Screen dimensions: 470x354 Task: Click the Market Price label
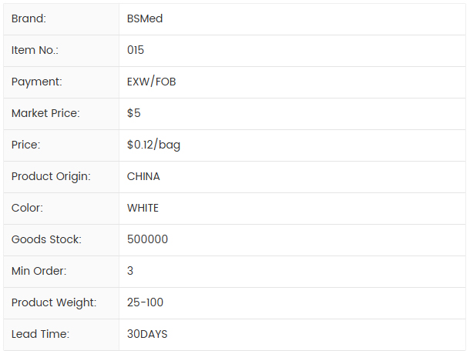(x=45, y=113)
